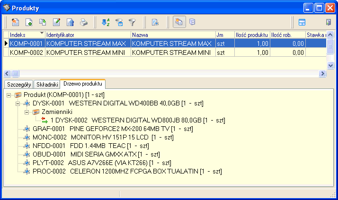Click the plain funnel filter icon

coord(133,22)
